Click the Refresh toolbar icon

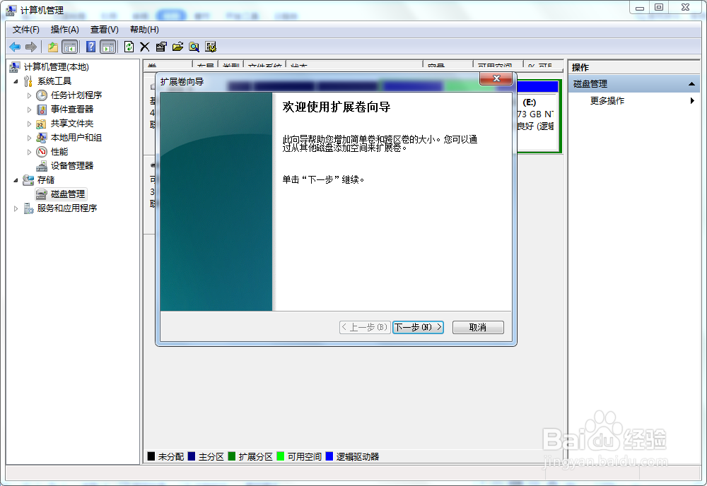[x=129, y=47]
